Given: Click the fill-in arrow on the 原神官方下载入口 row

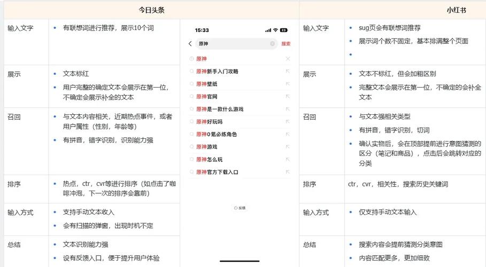Looking at the screenshot, I should 288,172.
